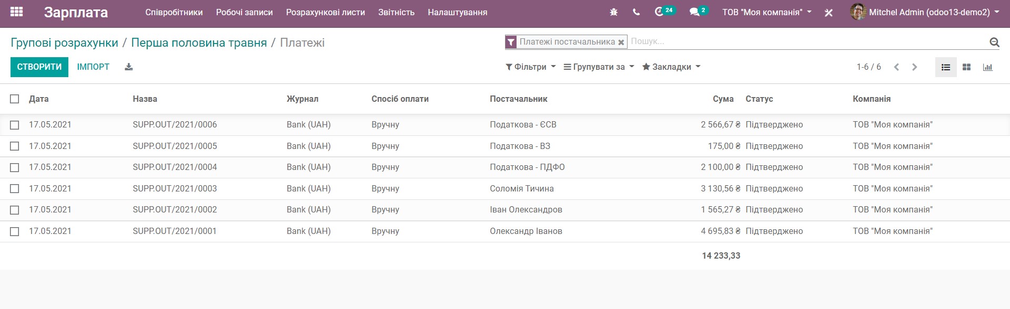Go to next page arrow

[x=914, y=67]
